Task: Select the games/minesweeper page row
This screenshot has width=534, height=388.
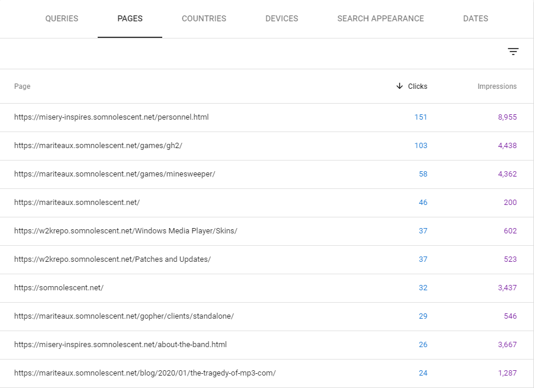Action: coord(114,174)
